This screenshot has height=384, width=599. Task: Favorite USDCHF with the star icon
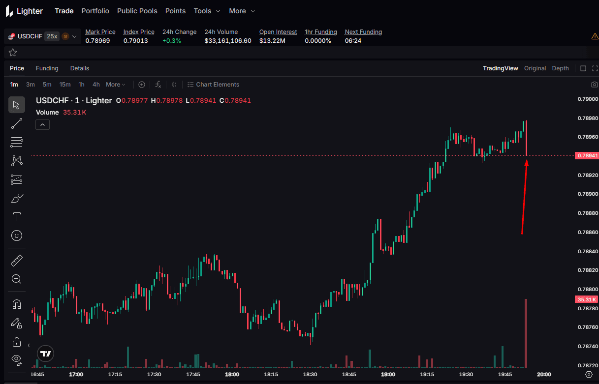pos(13,53)
